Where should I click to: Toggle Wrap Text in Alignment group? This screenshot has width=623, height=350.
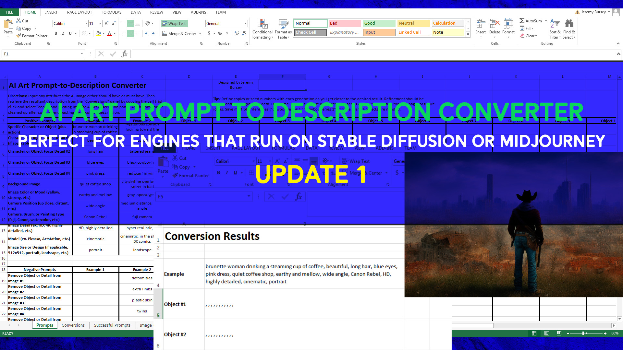[x=174, y=23]
